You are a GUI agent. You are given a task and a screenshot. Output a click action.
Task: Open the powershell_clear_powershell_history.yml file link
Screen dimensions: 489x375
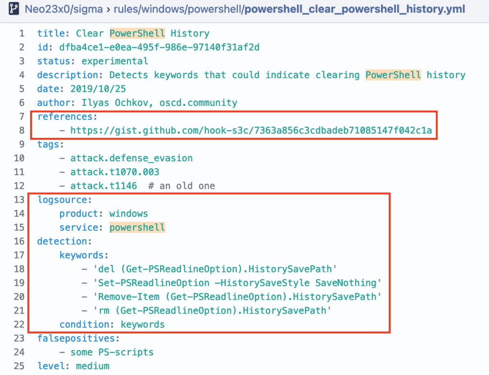[x=354, y=9]
